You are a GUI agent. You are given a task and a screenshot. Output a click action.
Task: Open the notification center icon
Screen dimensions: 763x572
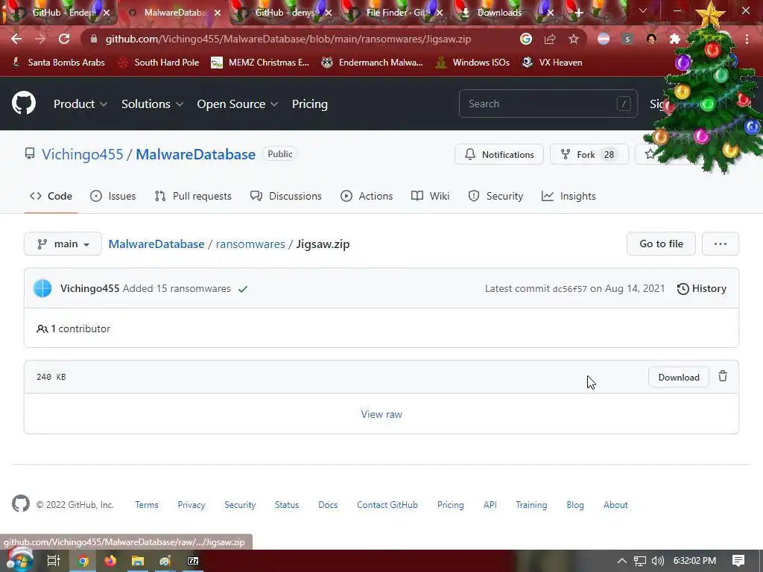[x=738, y=561]
